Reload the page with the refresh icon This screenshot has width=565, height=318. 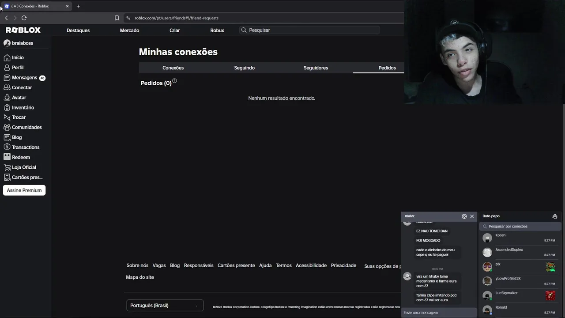pyautogui.click(x=24, y=18)
